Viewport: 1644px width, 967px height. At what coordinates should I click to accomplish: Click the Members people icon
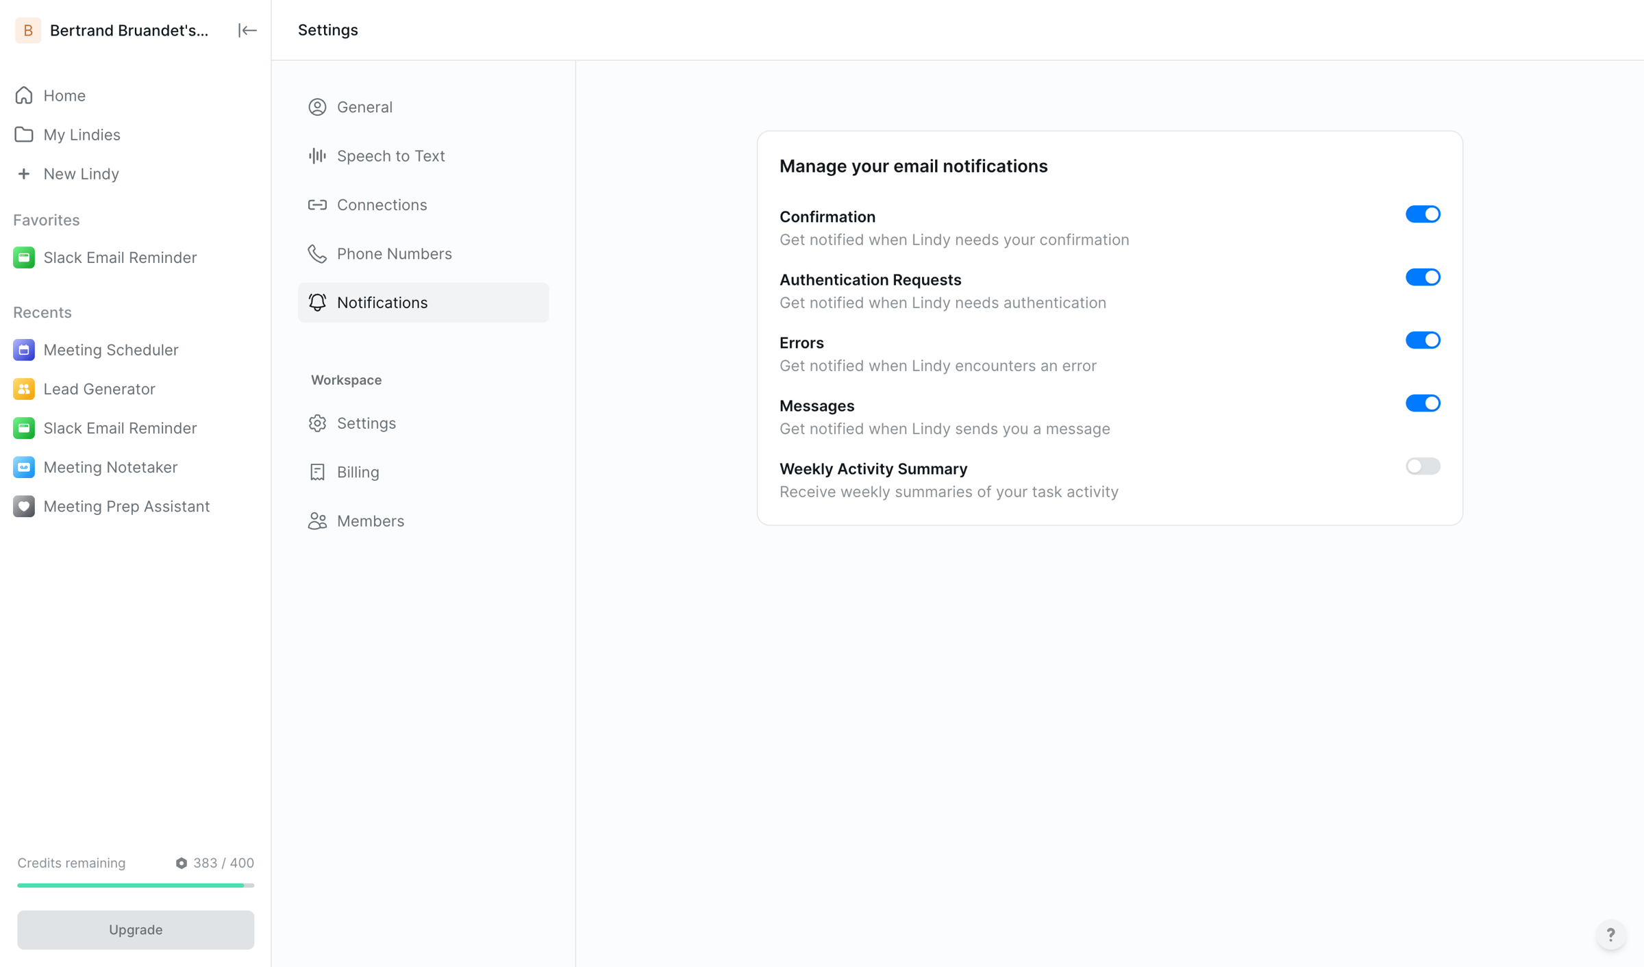coord(317,521)
